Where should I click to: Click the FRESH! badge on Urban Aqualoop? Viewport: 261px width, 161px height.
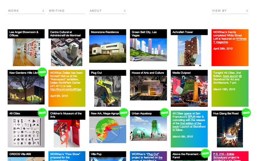pyautogui.click(x=164, y=113)
